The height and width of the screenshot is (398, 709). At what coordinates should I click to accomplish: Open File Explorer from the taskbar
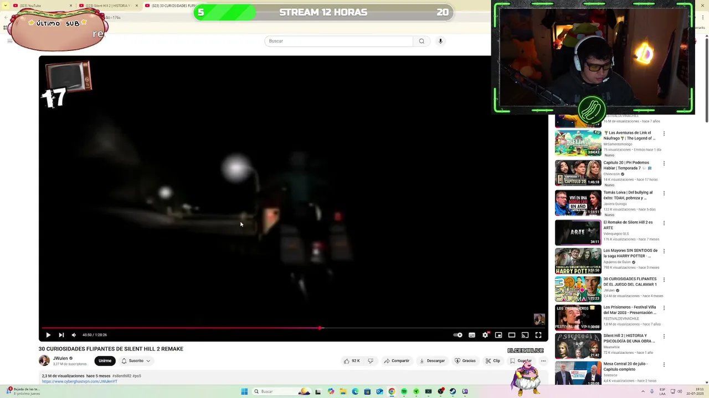[343, 391]
